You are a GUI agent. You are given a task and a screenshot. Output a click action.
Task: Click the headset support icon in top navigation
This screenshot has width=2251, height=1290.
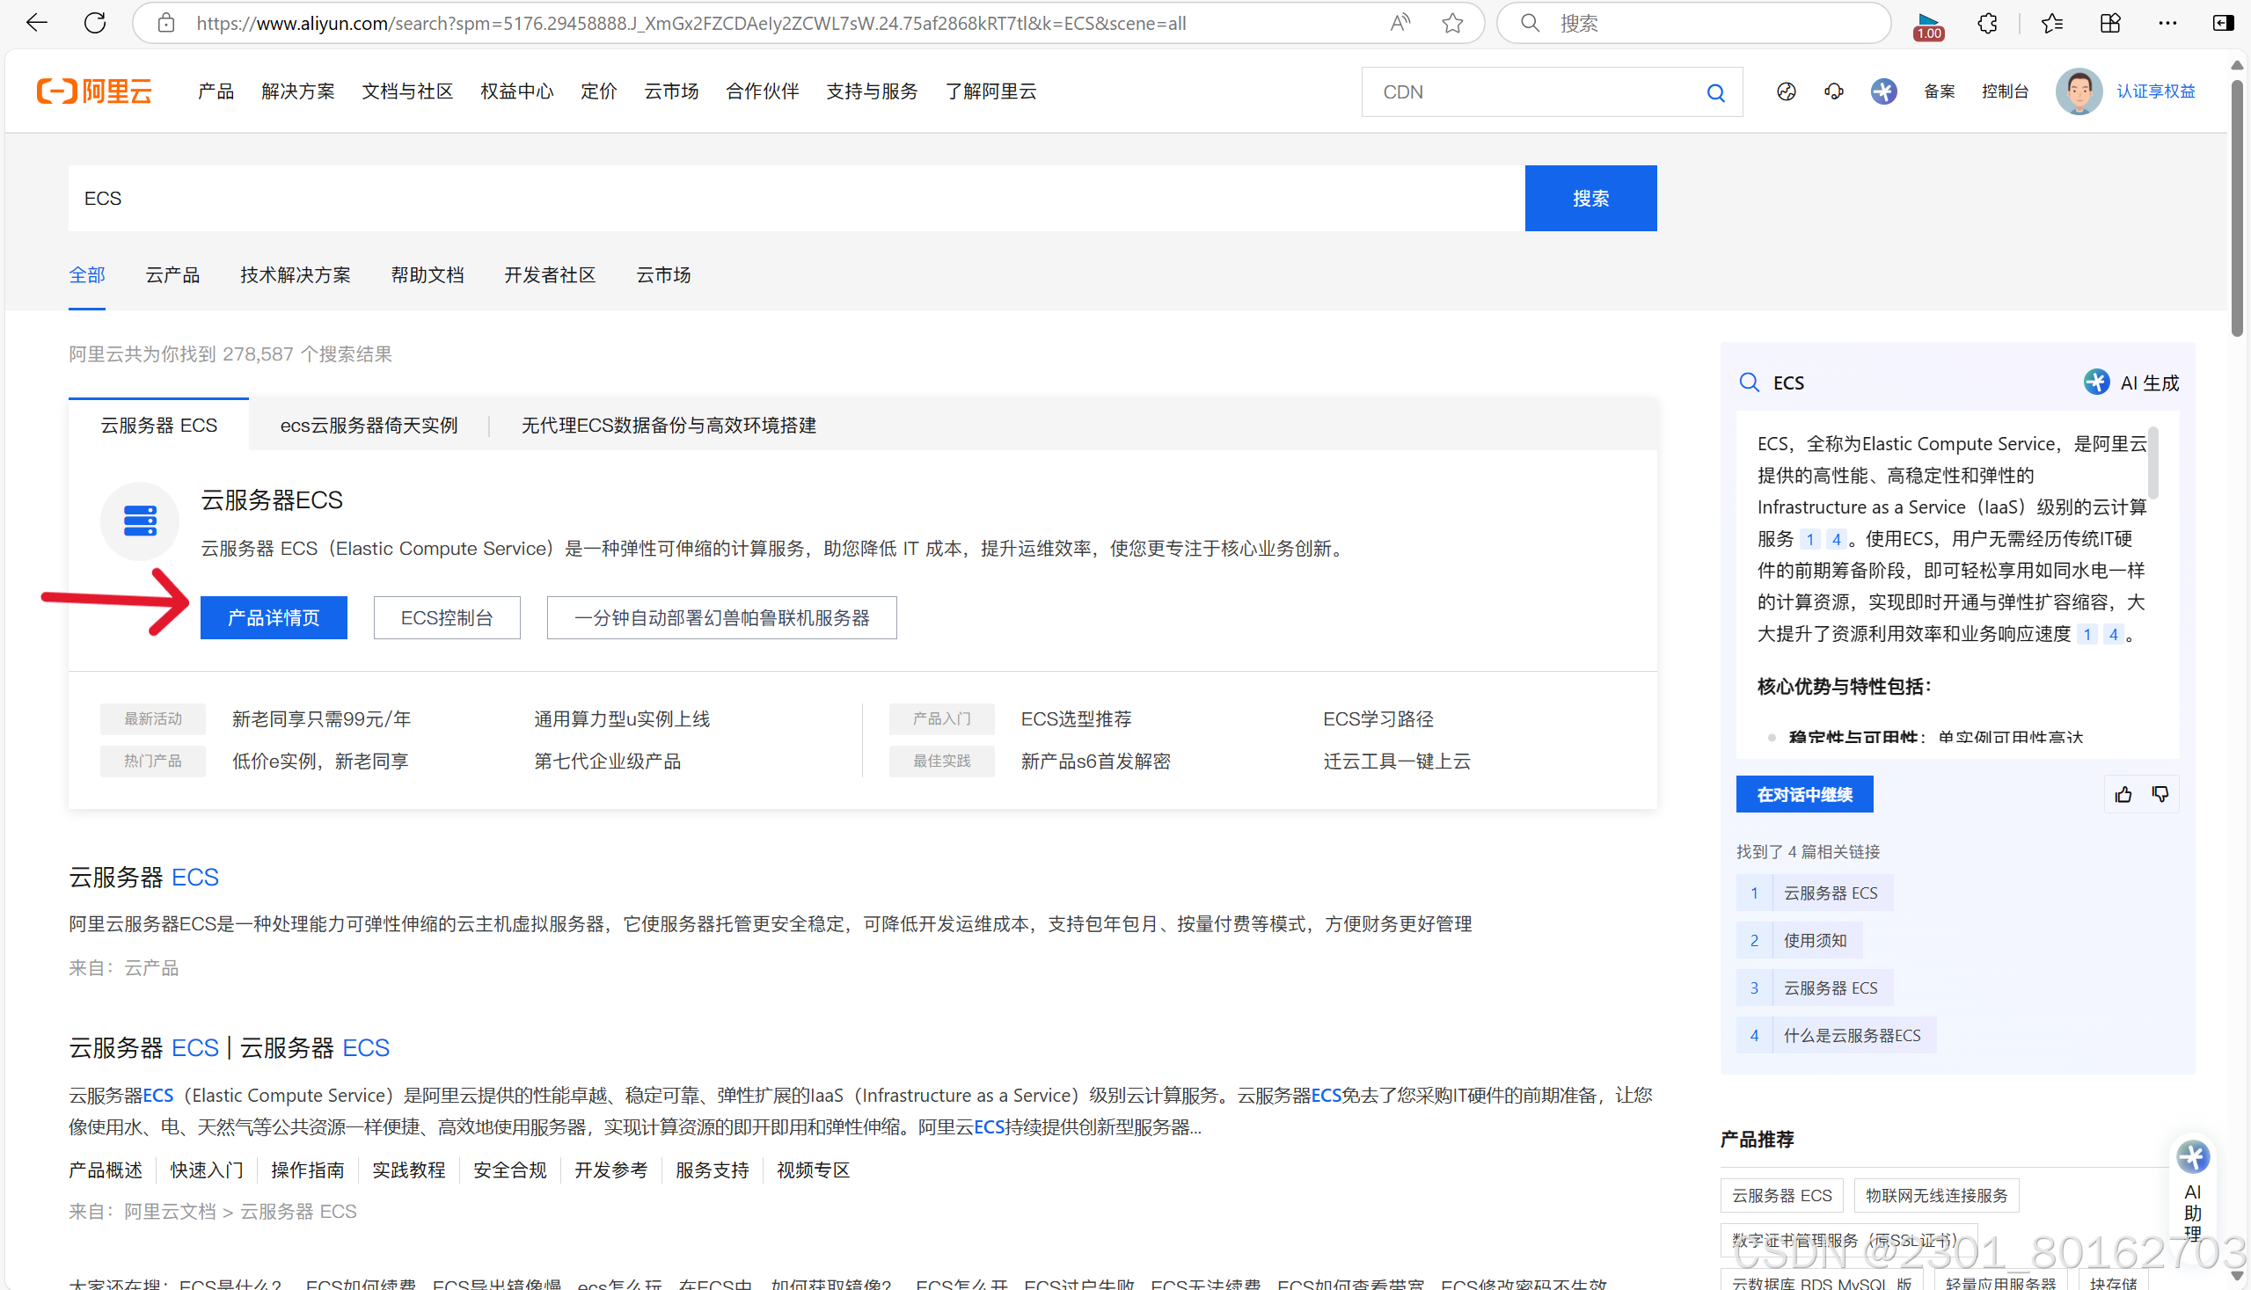1833,91
